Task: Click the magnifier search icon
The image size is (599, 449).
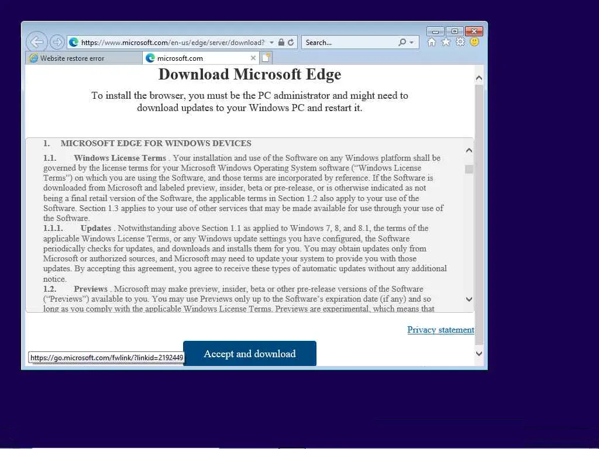Action: click(402, 42)
